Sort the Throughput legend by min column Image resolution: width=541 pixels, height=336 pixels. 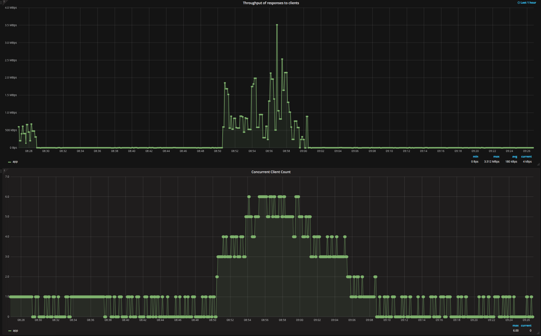coord(475,157)
